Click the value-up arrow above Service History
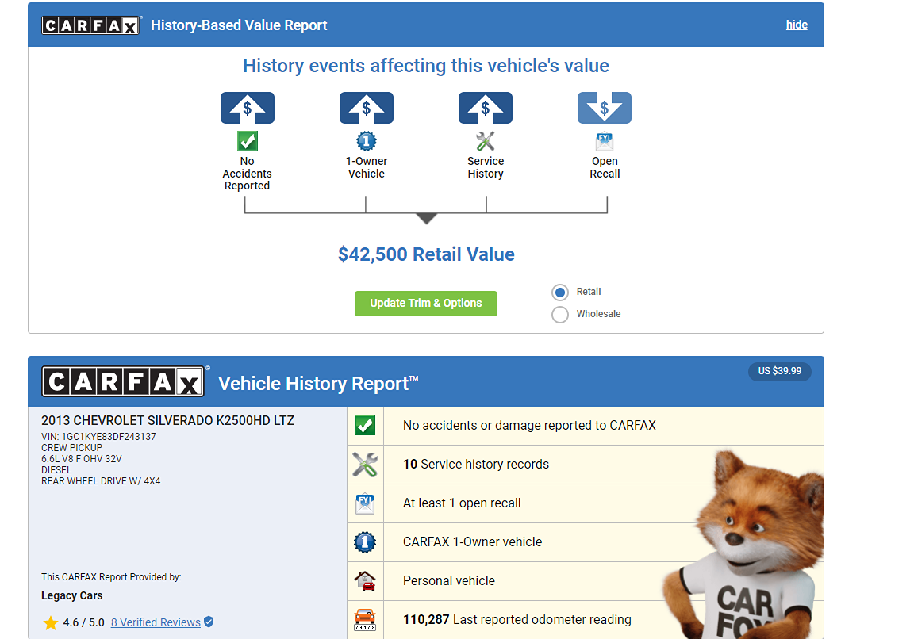 point(485,108)
